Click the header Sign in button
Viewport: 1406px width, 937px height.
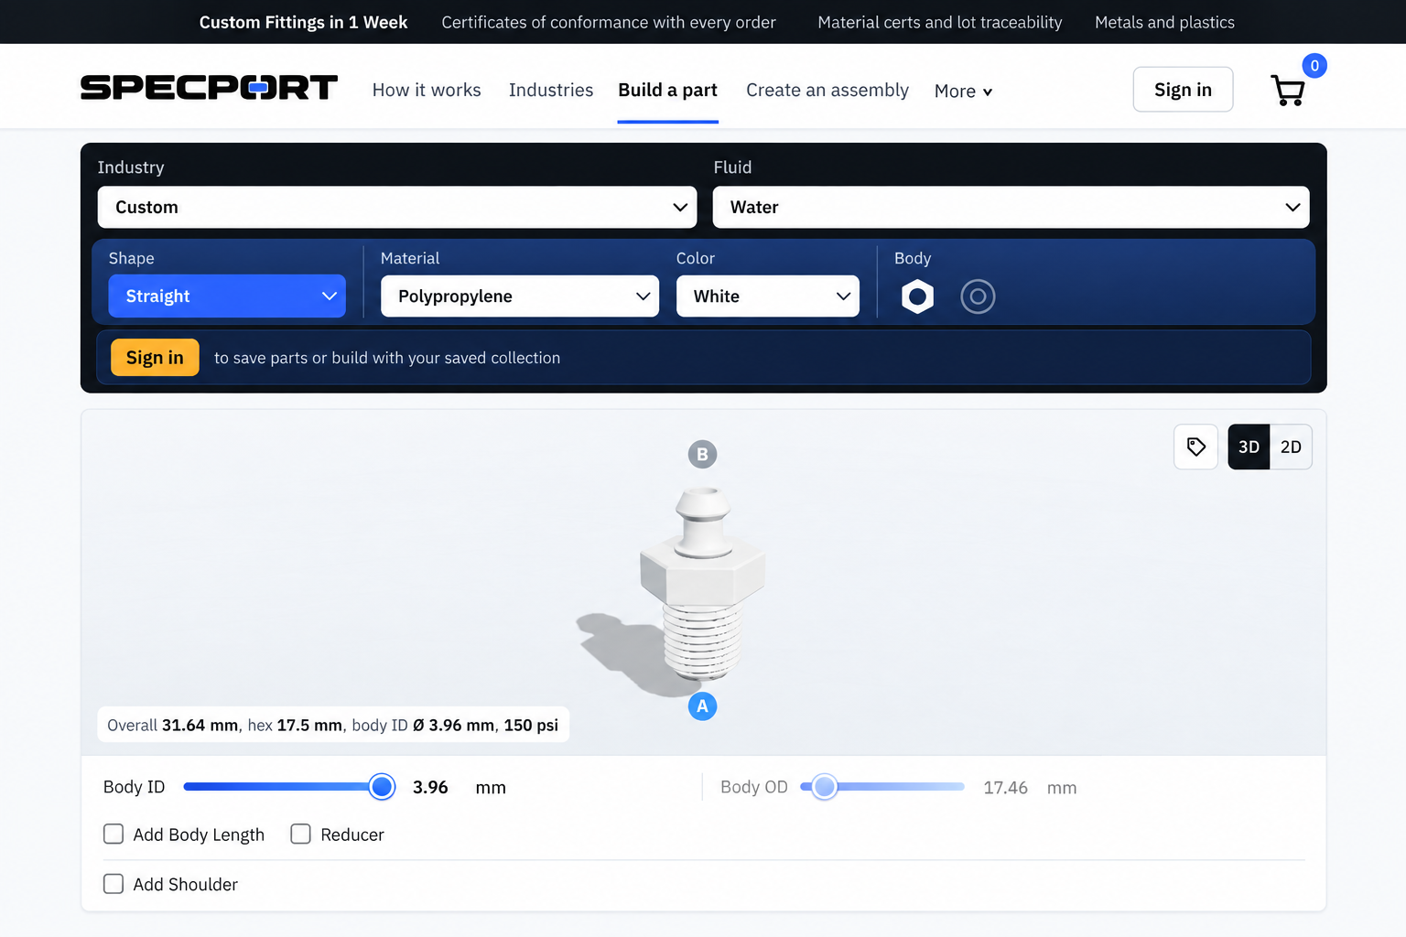[x=1183, y=90]
